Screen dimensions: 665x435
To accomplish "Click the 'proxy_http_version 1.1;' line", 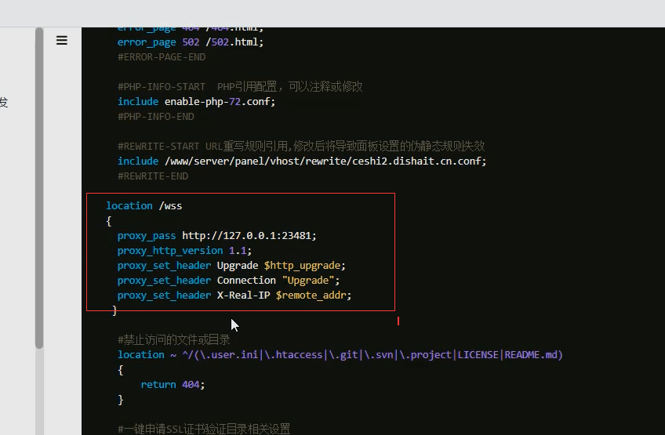I will 184,251.
